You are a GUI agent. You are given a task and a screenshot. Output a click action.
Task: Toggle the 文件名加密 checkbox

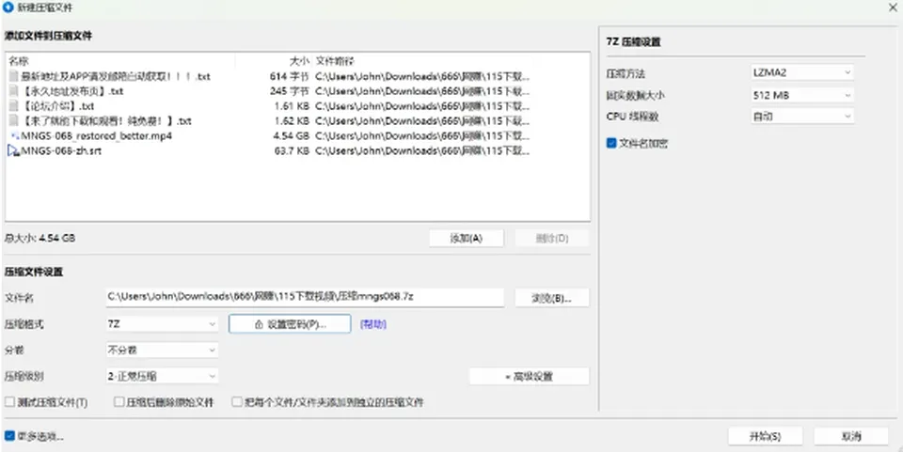pyautogui.click(x=611, y=143)
